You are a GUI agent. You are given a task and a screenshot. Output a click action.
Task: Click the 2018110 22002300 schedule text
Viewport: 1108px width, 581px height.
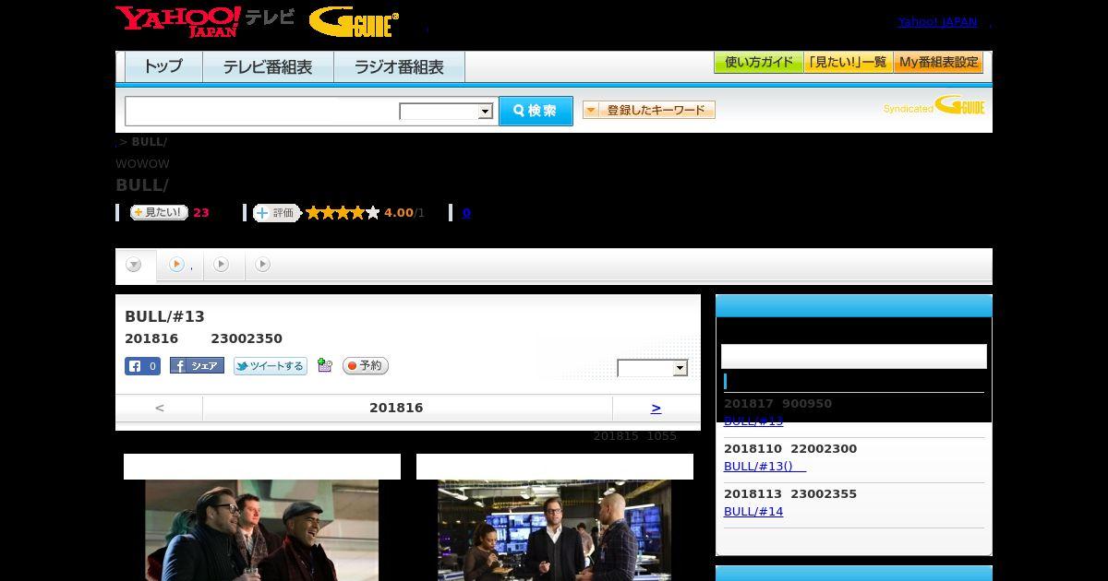[x=790, y=449]
